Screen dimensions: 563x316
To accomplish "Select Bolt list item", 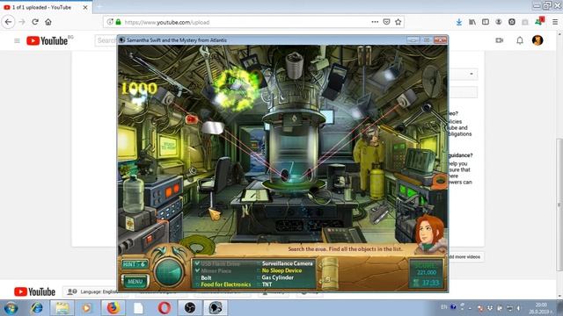I will coord(206,277).
